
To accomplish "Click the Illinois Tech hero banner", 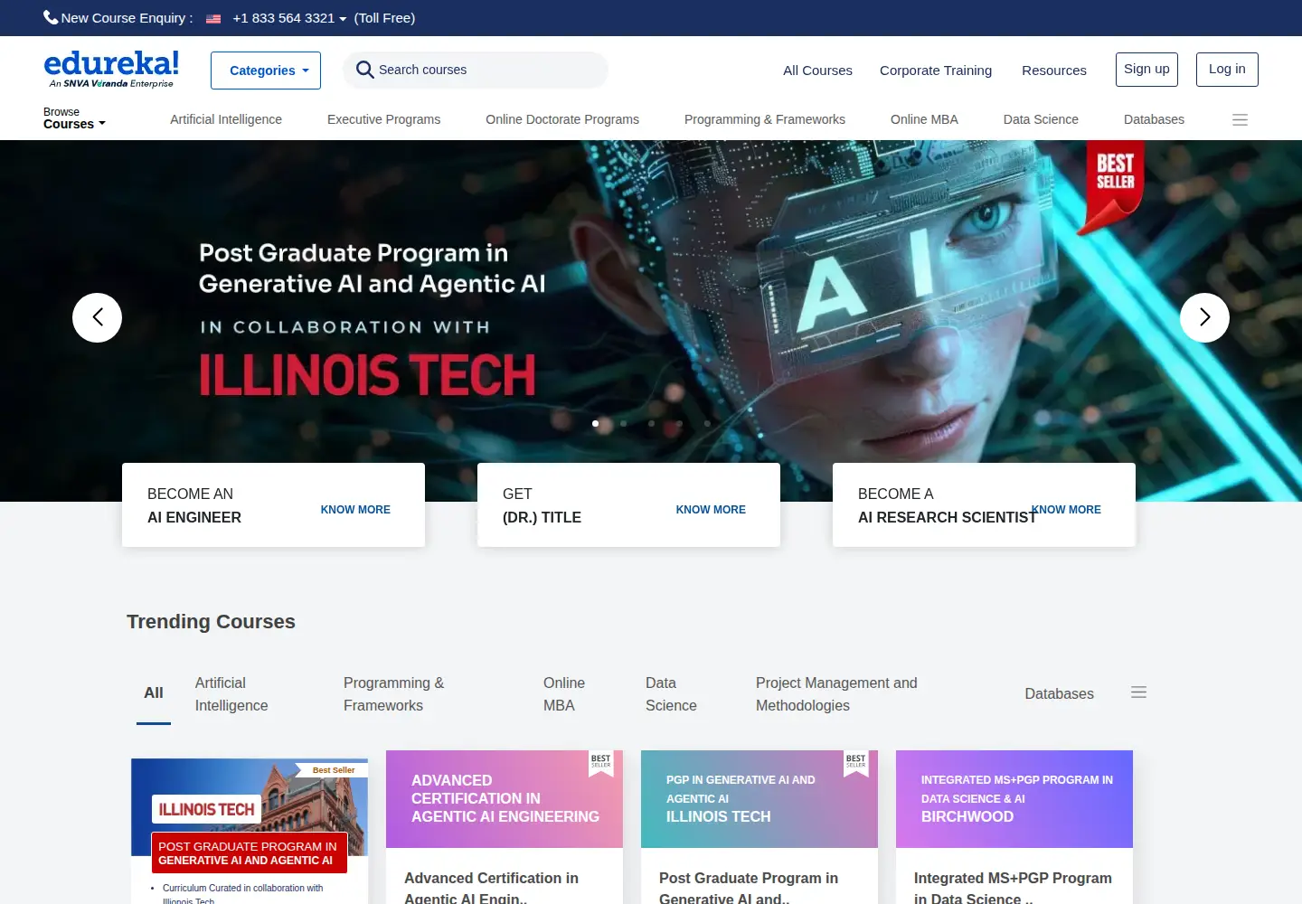I will (651, 321).
